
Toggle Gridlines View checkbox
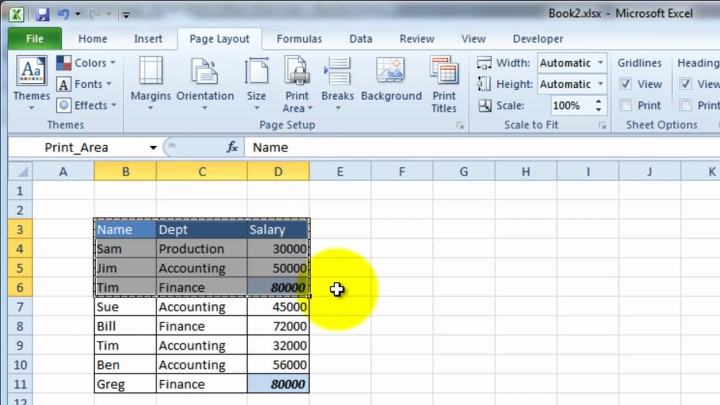626,84
